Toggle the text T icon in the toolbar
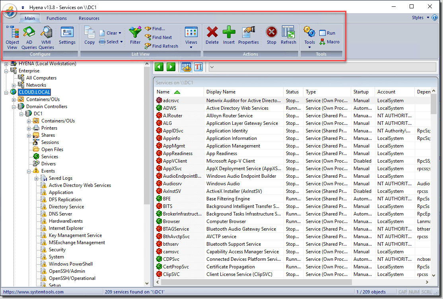 point(198,67)
